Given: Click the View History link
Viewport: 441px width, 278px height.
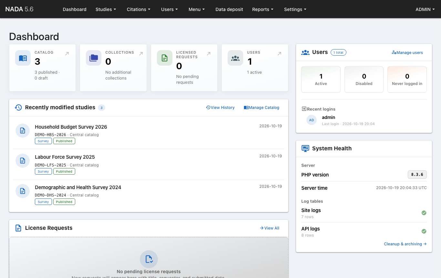Looking at the screenshot, I should [220, 108].
